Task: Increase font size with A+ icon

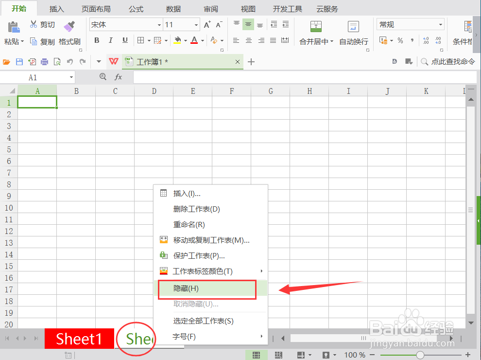Action: [207, 25]
